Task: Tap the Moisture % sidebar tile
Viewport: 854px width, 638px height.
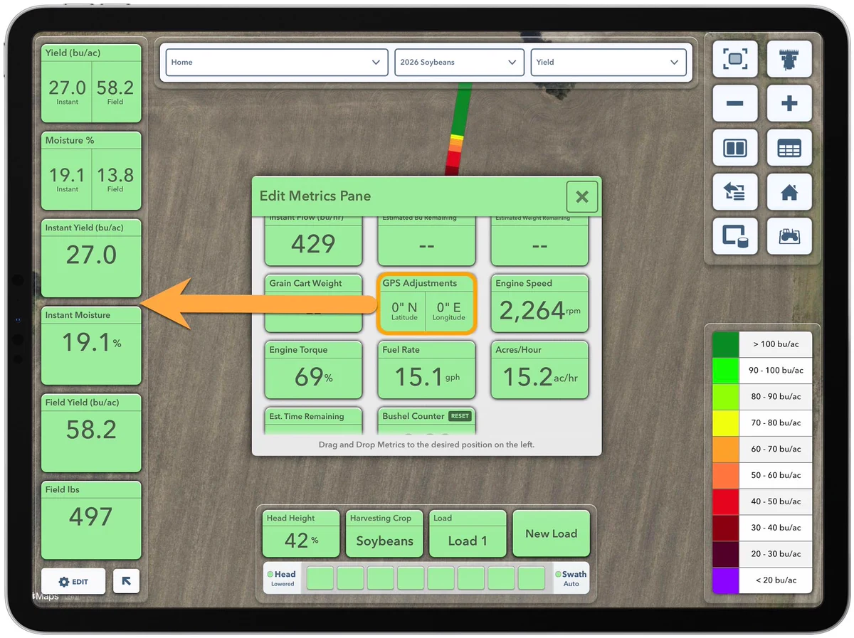Action: tap(91, 171)
